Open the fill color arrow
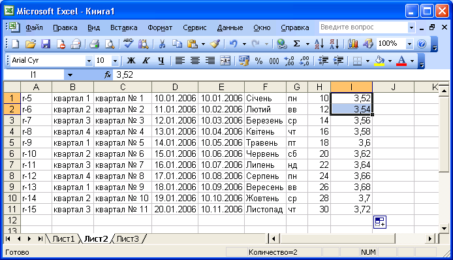Screen dimensions: 453x260 click(390, 61)
